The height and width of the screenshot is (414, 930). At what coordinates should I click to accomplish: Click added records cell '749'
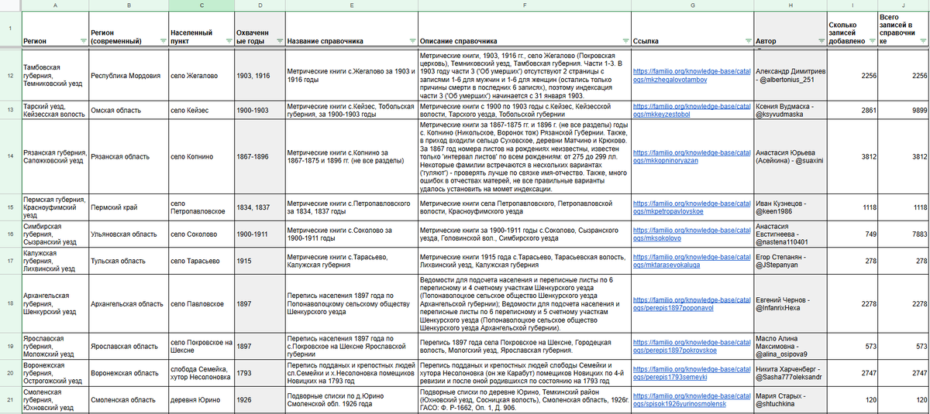(x=852, y=234)
